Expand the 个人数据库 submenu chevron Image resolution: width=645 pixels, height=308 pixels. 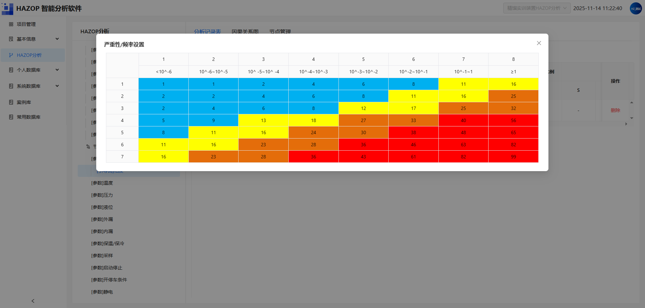pyautogui.click(x=57, y=70)
